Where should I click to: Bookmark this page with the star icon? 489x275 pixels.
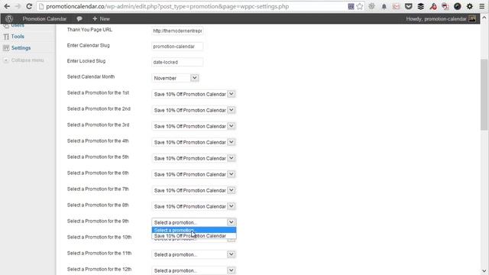[360, 6]
